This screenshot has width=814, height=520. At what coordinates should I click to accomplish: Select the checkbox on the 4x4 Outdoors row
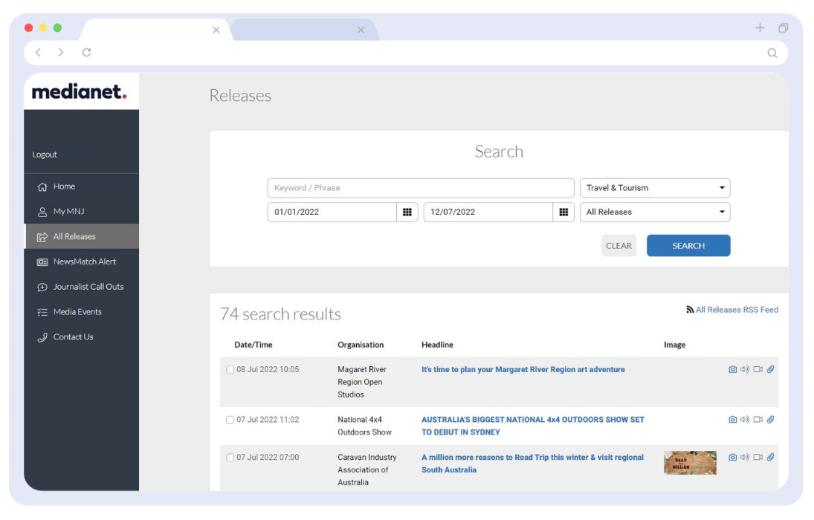point(230,420)
